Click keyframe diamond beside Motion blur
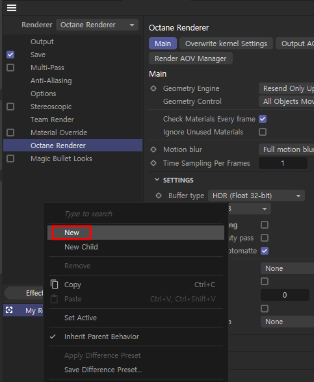This screenshot has width=314, height=382. tap(153, 149)
